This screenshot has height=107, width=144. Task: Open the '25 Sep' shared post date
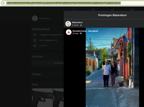pos(75,33)
